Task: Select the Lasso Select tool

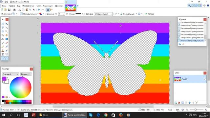Action: [x=3, y=28]
